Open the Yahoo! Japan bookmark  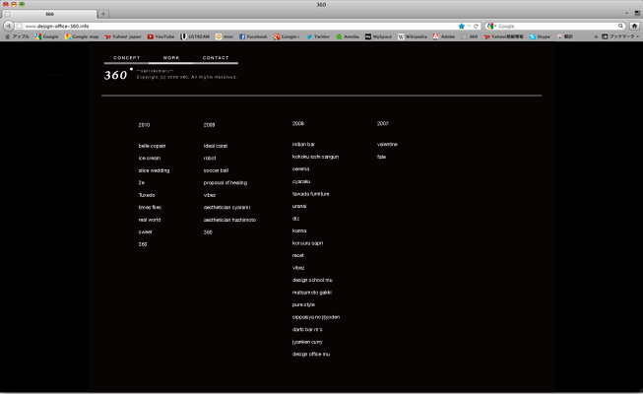coord(123,36)
